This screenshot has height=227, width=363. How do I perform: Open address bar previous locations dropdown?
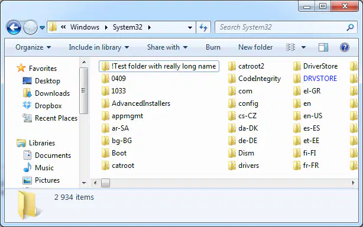coord(190,28)
